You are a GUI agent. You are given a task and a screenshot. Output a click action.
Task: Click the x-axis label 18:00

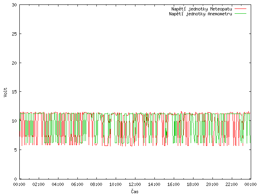[193, 184]
